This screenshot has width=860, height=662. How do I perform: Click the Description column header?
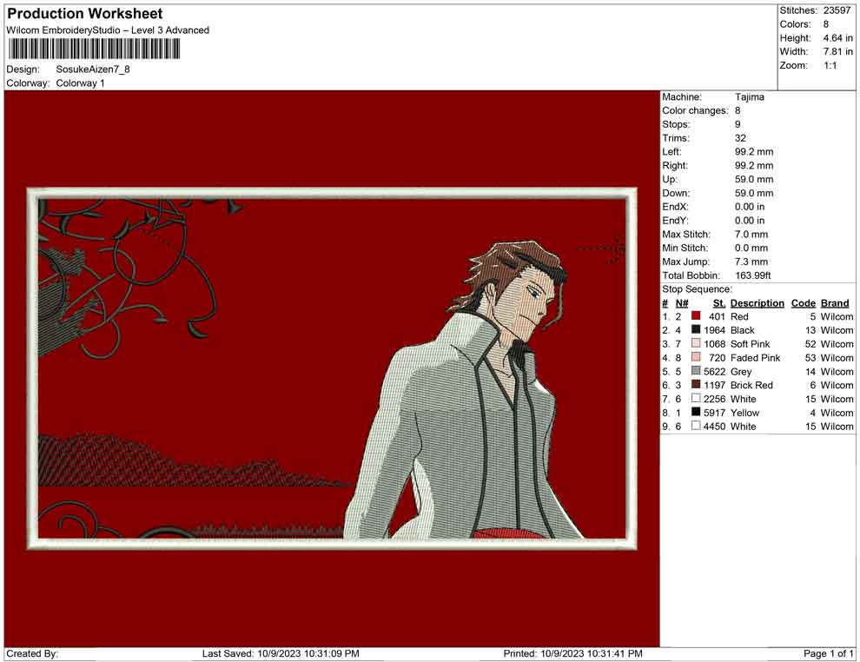(757, 302)
